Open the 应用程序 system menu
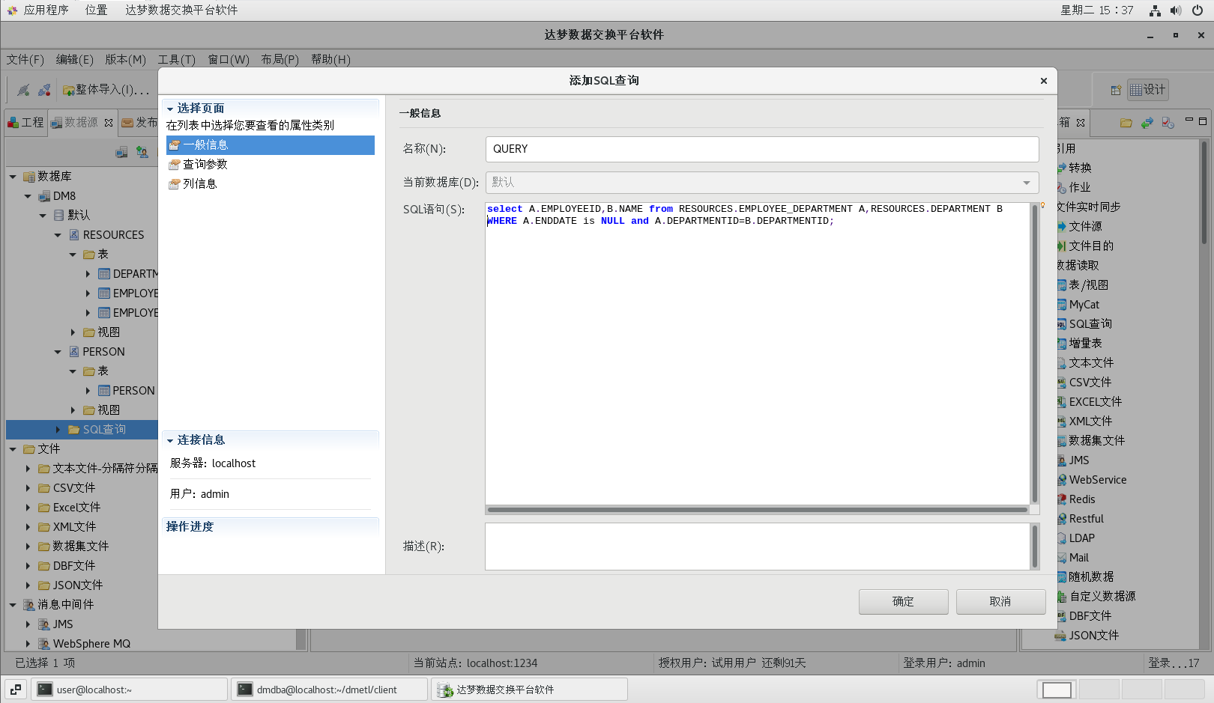Image resolution: width=1214 pixels, height=703 pixels. point(46,10)
